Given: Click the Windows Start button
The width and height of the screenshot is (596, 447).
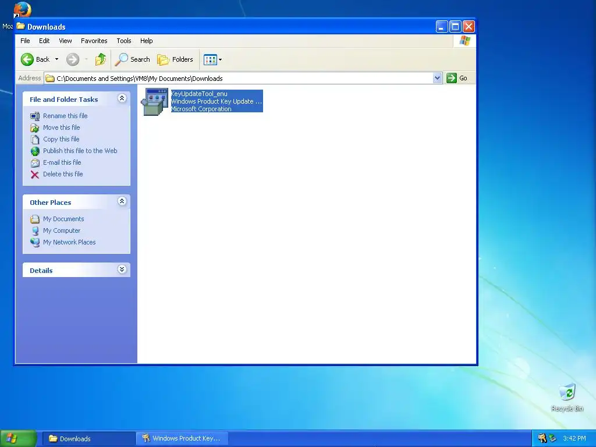Looking at the screenshot, I should (18, 438).
